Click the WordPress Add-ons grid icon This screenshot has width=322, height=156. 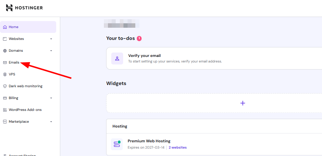(5, 110)
